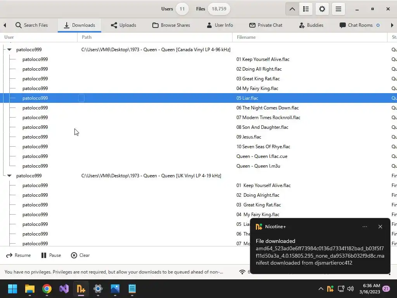Open the Settings gear app on taskbar
This screenshot has width=397, height=298.
(98, 289)
